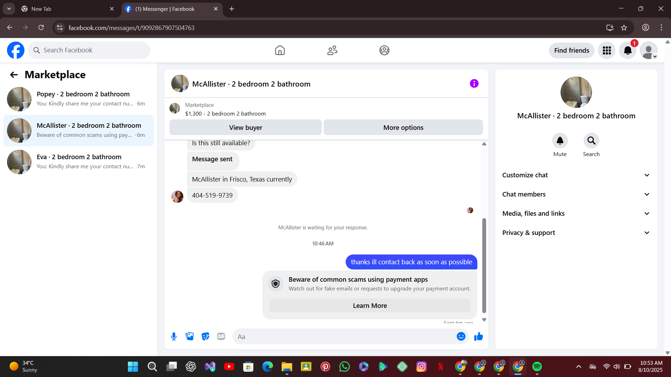The image size is (671, 377).
Task: Go back from Marketplace chats list
Action: (14, 75)
